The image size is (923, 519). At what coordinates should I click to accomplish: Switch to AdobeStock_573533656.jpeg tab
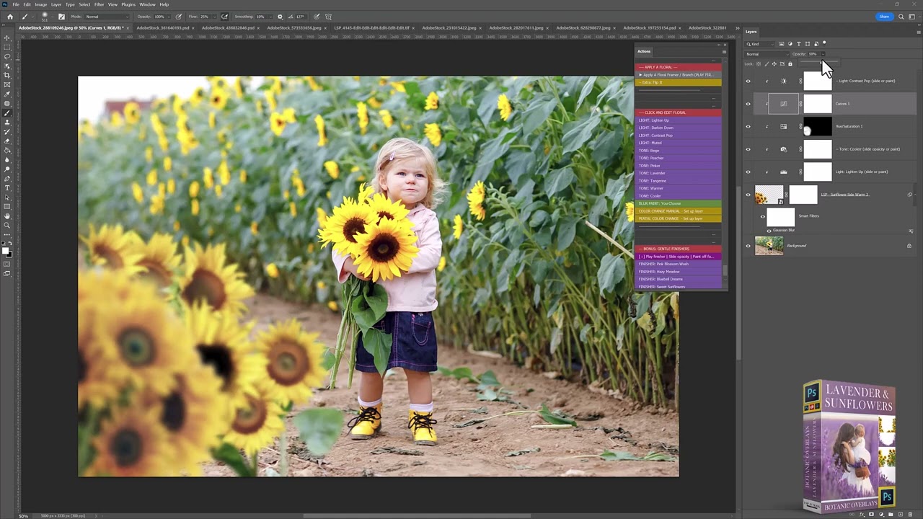pos(294,28)
